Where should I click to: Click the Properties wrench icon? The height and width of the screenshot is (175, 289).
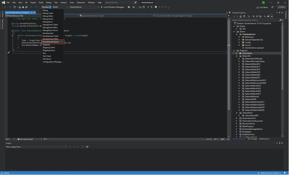(x=268, y=16)
